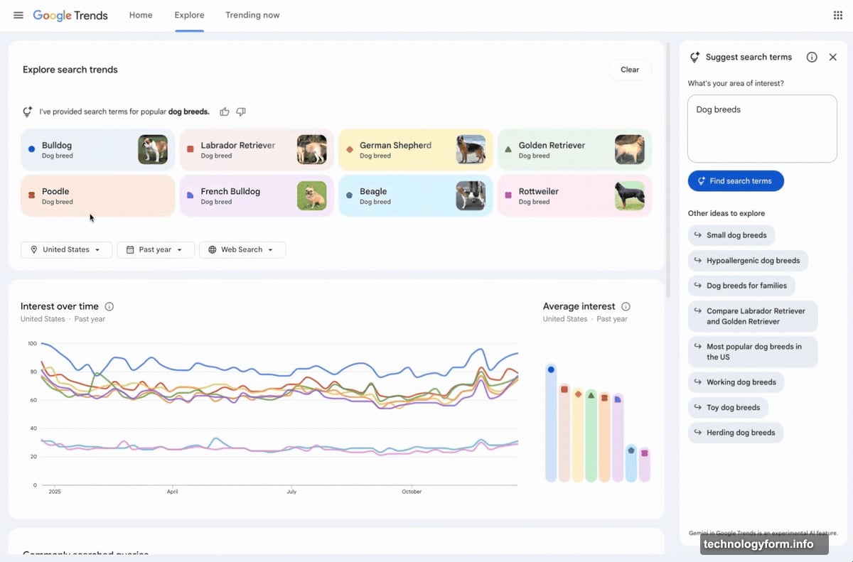Click the Google Trends logo
The image size is (853, 562).
(x=70, y=15)
